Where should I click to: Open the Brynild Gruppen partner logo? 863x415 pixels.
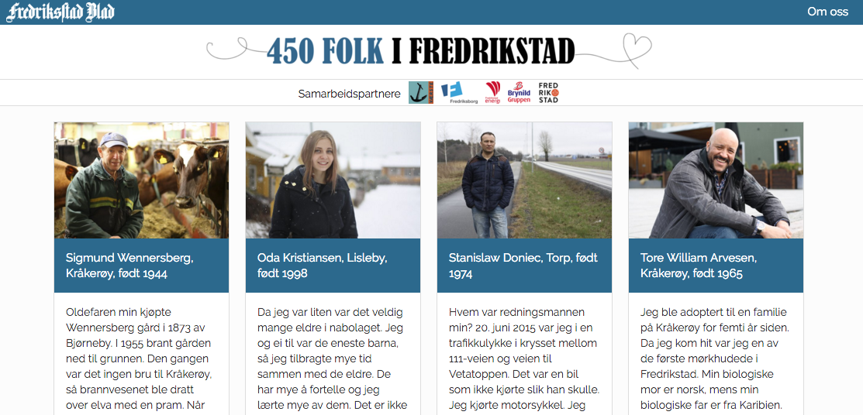click(x=519, y=92)
